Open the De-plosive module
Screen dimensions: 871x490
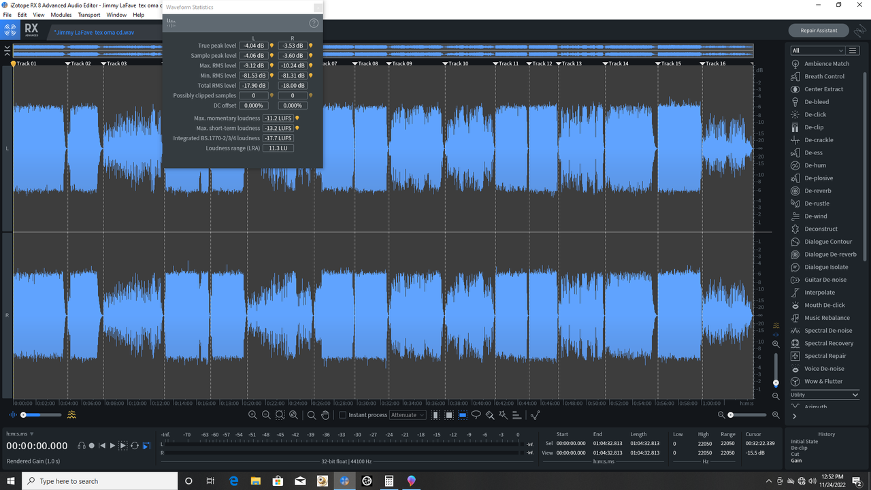pyautogui.click(x=812, y=178)
